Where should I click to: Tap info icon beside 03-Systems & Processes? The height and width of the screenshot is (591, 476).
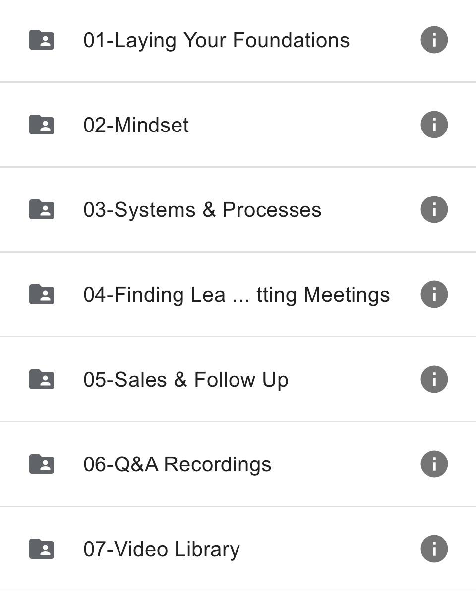pos(434,209)
